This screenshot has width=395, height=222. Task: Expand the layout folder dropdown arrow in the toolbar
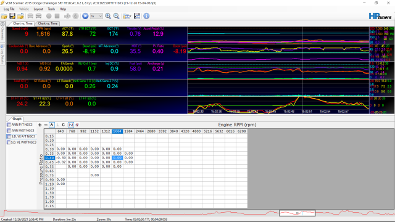pos(130,17)
